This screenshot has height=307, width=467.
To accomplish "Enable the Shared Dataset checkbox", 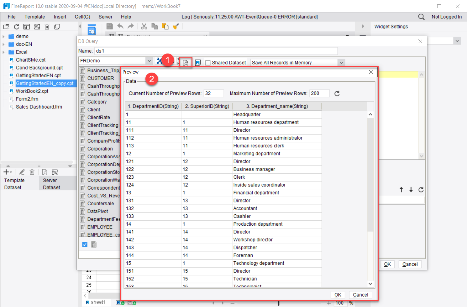I will point(208,63).
